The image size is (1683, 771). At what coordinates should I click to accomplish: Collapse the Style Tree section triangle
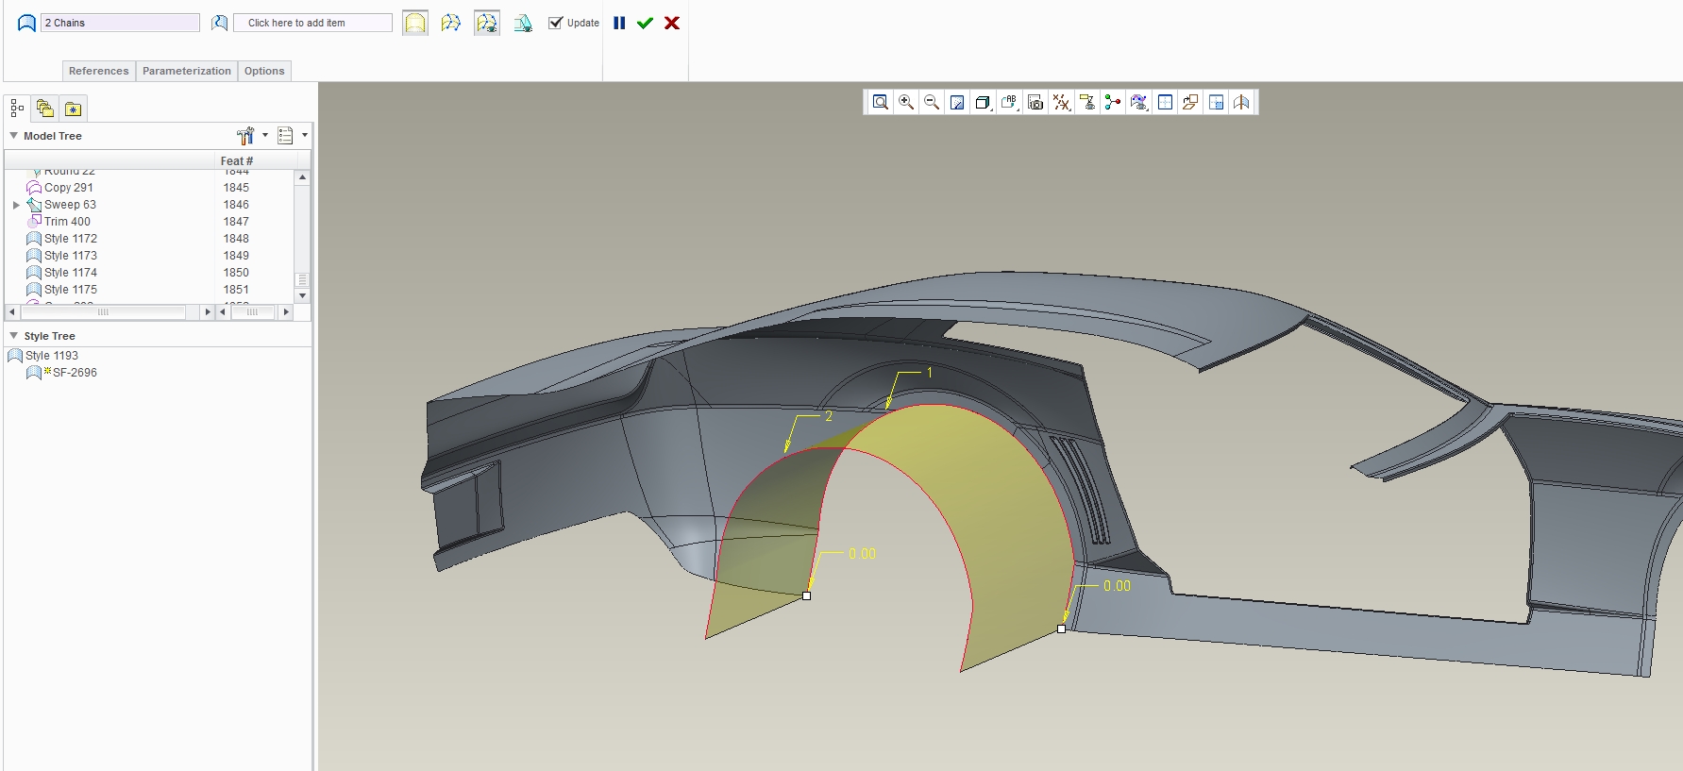click(13, 336)
